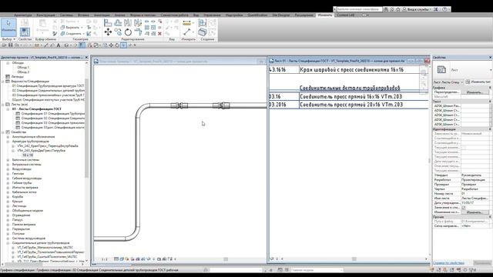Open the Properties palette button in ribbon
Viewport: 493px width, 277px height.
pyautogui.click(x=25, y=32)
